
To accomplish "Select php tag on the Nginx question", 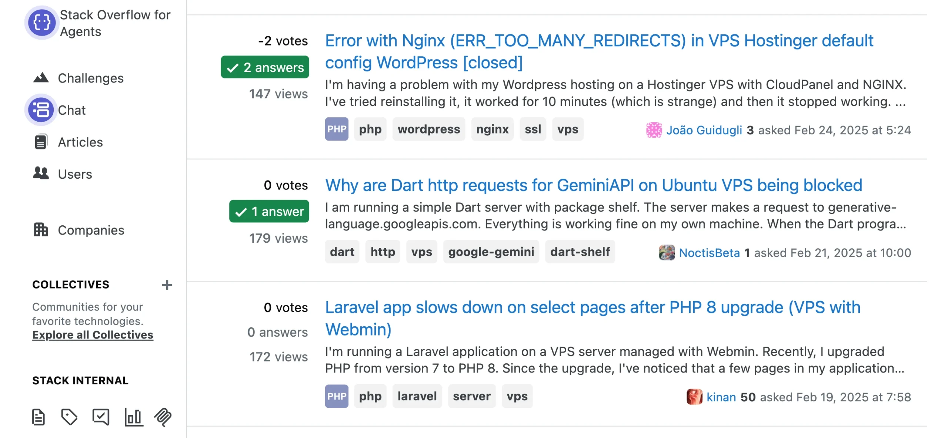I will [370, 129].
